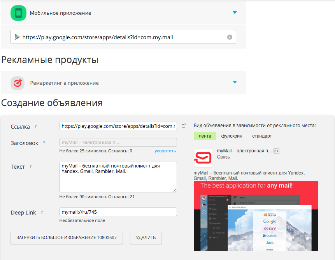Screen dimensions: 335x260
Task: Open the link in new window icon
Action: tap(184, 126)
